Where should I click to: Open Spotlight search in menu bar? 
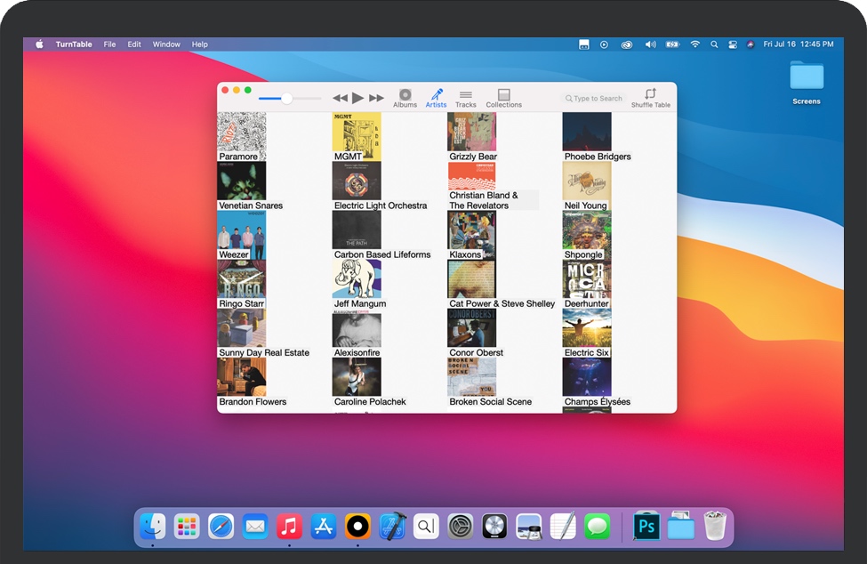[714, 44]
